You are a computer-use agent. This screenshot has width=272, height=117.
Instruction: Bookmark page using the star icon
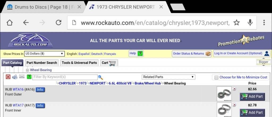click(236, 23)
